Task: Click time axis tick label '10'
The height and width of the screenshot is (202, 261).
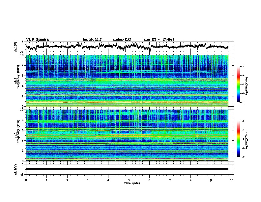Action: pyautogui.click(x=232, y=180)
